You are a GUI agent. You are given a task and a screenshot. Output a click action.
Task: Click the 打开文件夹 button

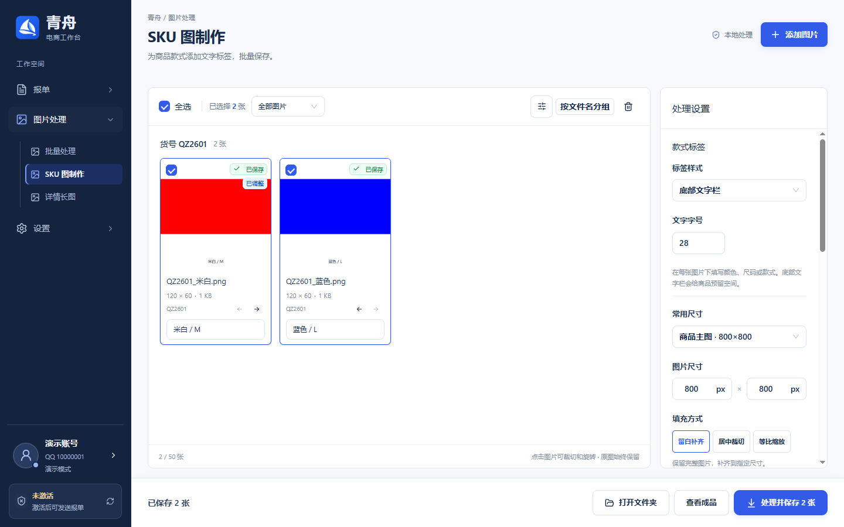(x=631, y=502)
